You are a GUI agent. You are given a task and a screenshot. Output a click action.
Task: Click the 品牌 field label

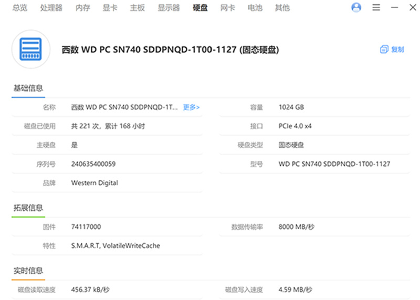click(x=49, y=183)
